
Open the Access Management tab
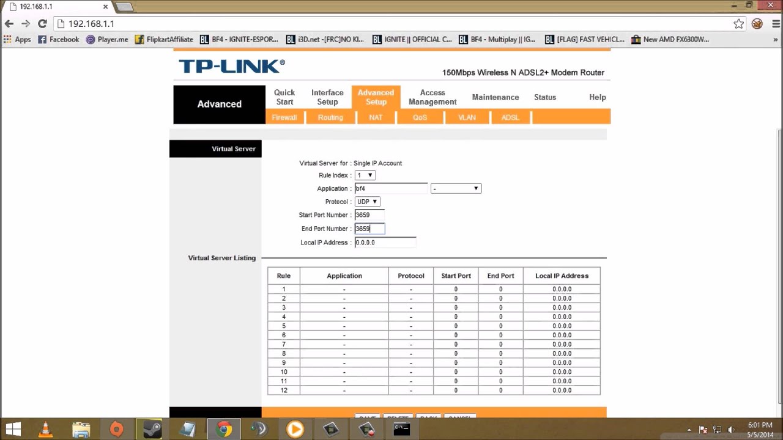click(x=432, y=97)
